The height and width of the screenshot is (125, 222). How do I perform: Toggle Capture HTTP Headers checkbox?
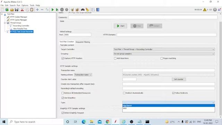click(x=62, y=58)
